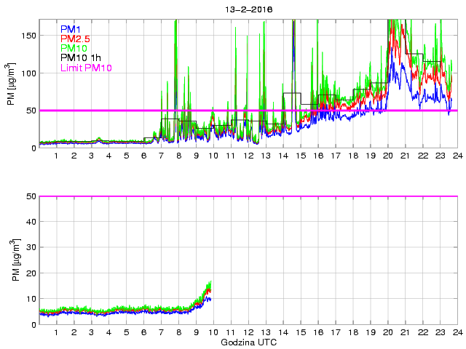
Task: Click the Godzina UTC axis label
Action: (x=249, y=342)
